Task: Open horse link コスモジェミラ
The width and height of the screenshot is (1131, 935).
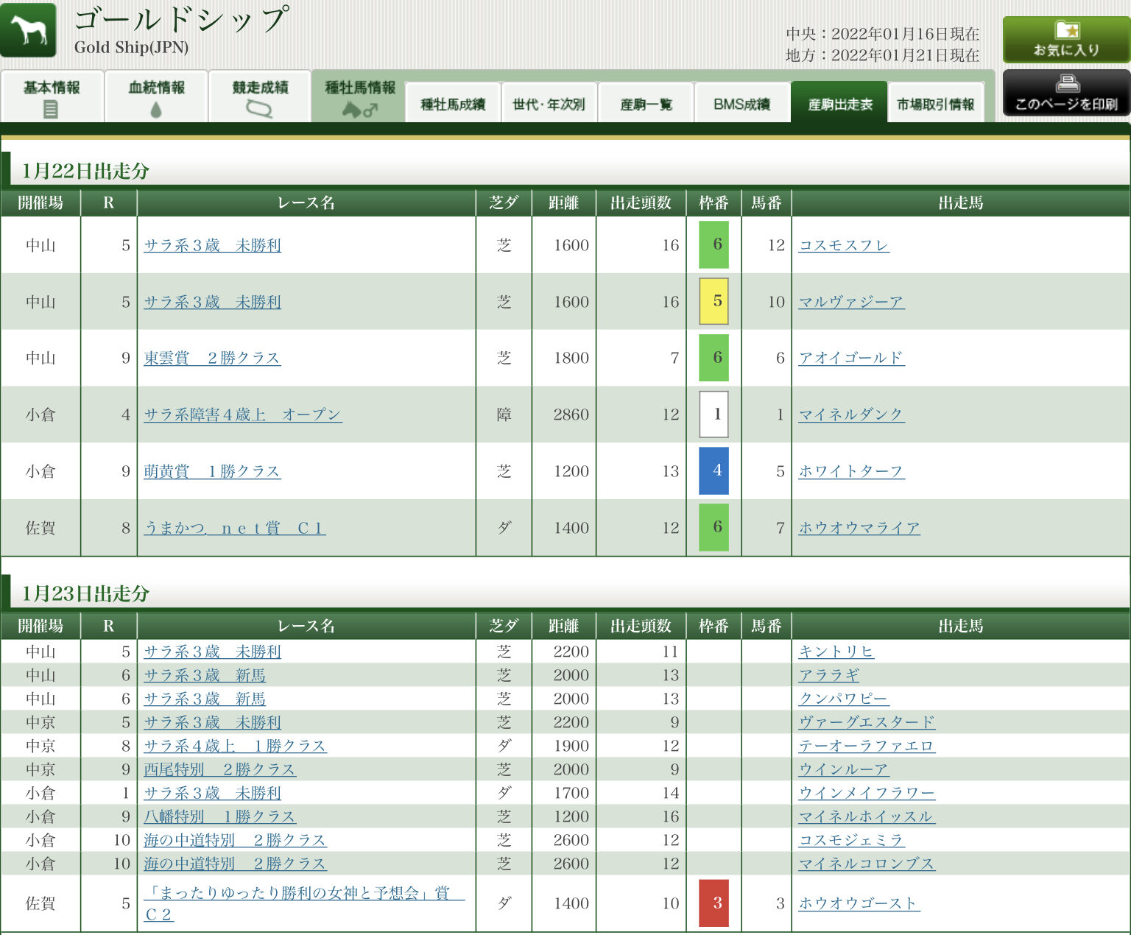Action: click(x=851, y=840)
